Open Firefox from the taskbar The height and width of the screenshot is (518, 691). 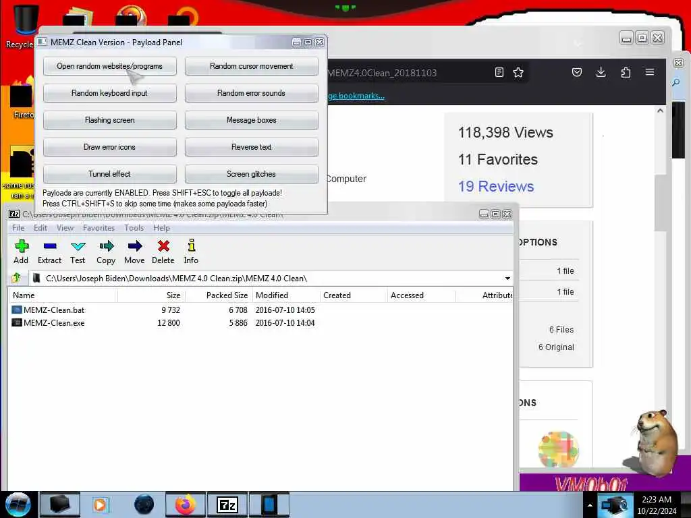pyautogui.click(x=186, y=505)
